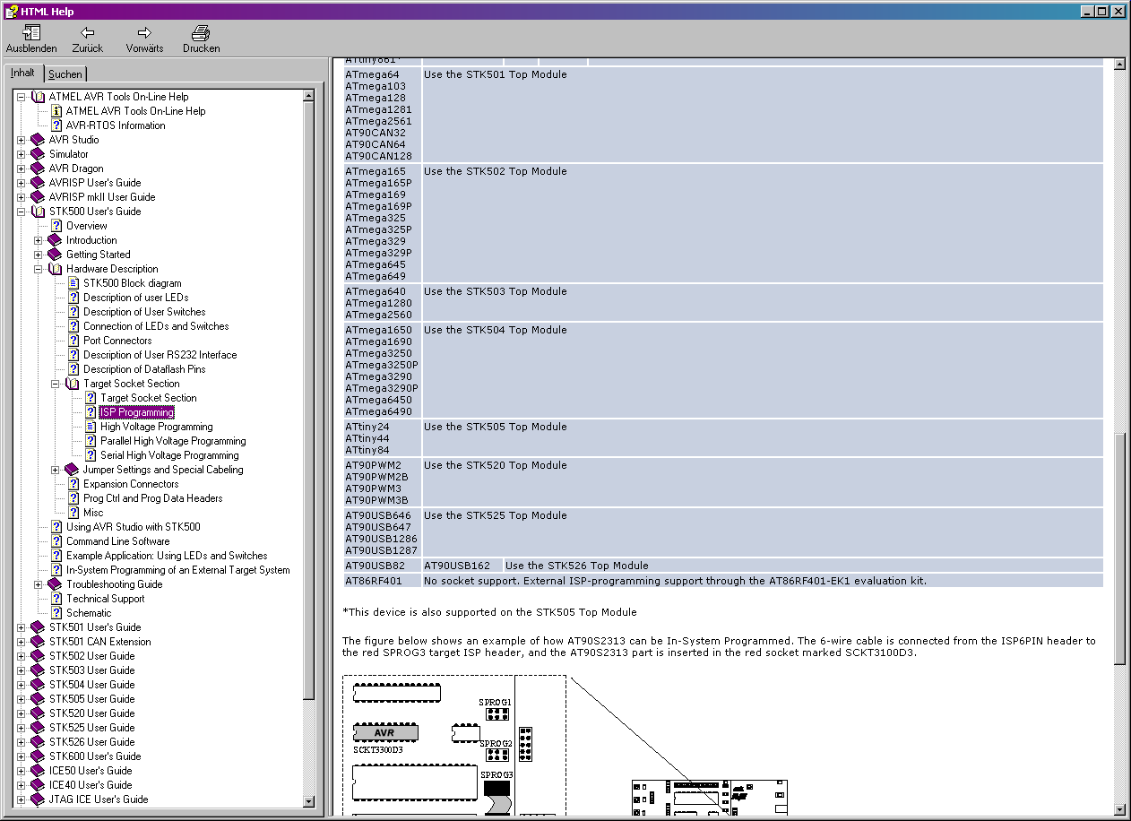Click the info icon for ATMEL AVR Tools On-Line Help topic
This screenshot has height=821, width=1131.
pyautogui.click(x=56, y=111)
